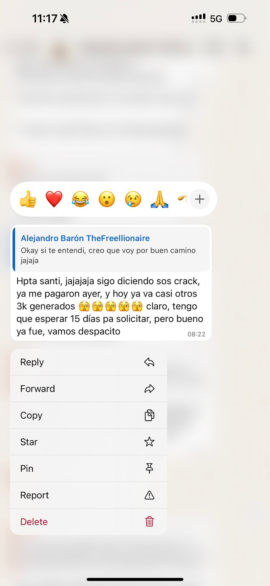This screenshot has width=270, height=586.
Task: Open more emoji reactions with plus button
Action: coord(199,199)
